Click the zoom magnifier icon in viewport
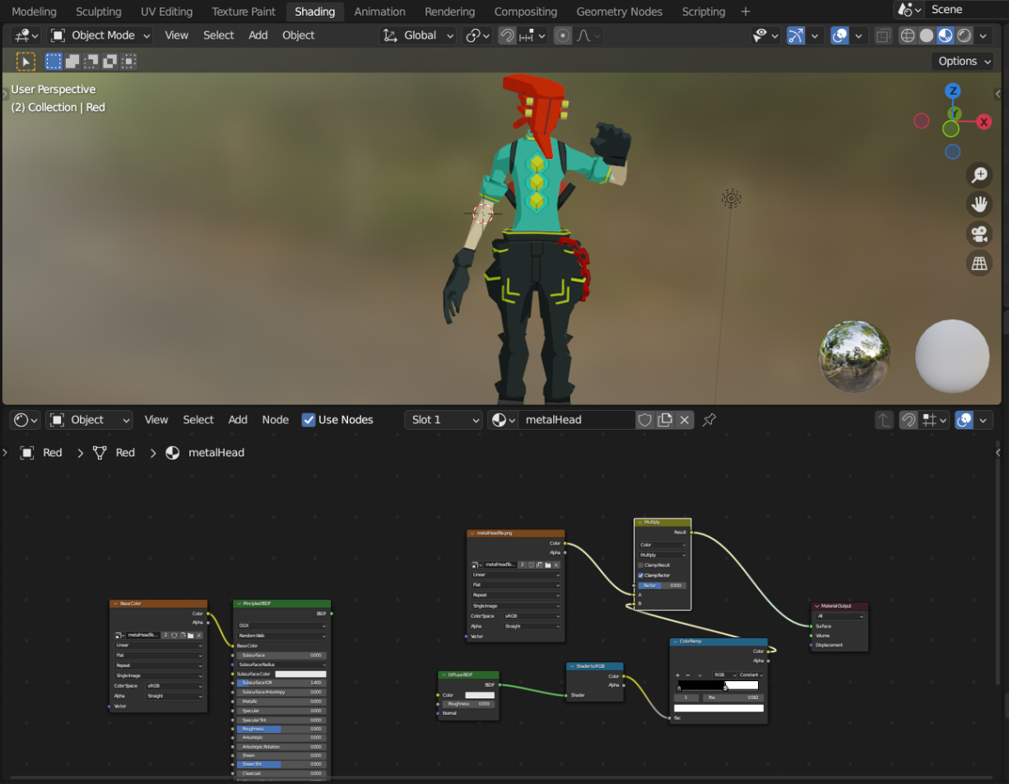Viewport: 1009px width, 784px height. click(979, 175)
